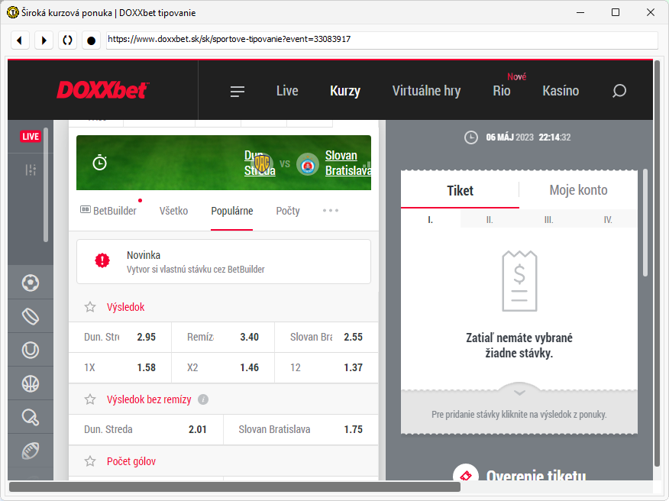This screenshot has height=501, width=669.
Task: Bet Dun. Streda no-draw at 2.01
Action: pos(146,429)
